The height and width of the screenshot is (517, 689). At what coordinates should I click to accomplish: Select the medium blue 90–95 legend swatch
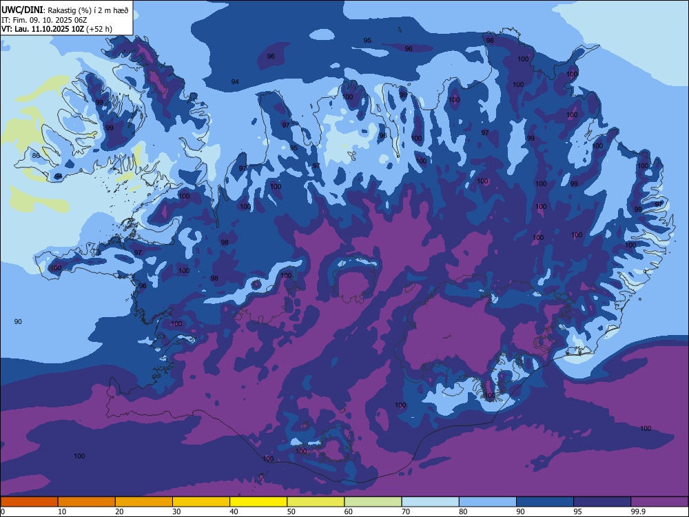pyautogui.click(x=545, y=502)
